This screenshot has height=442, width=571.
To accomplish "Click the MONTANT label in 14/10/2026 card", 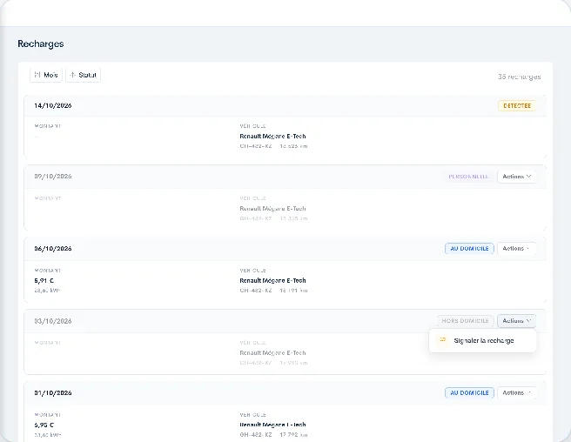I will 48,126.
